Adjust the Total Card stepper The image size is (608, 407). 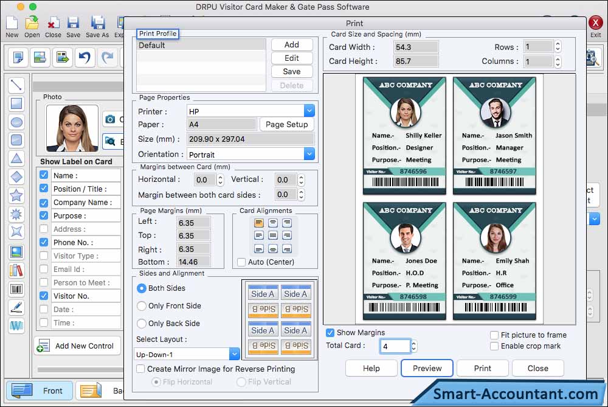pos(413,346)
